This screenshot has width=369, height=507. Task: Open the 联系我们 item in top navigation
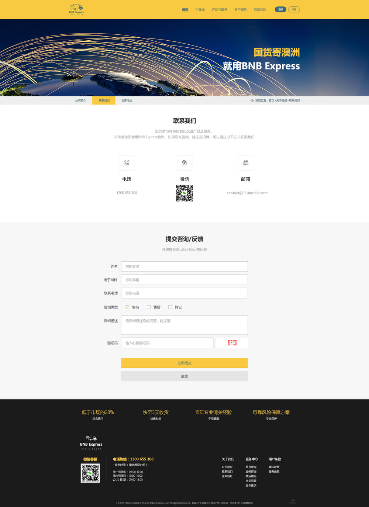click(x=260, y=10)
